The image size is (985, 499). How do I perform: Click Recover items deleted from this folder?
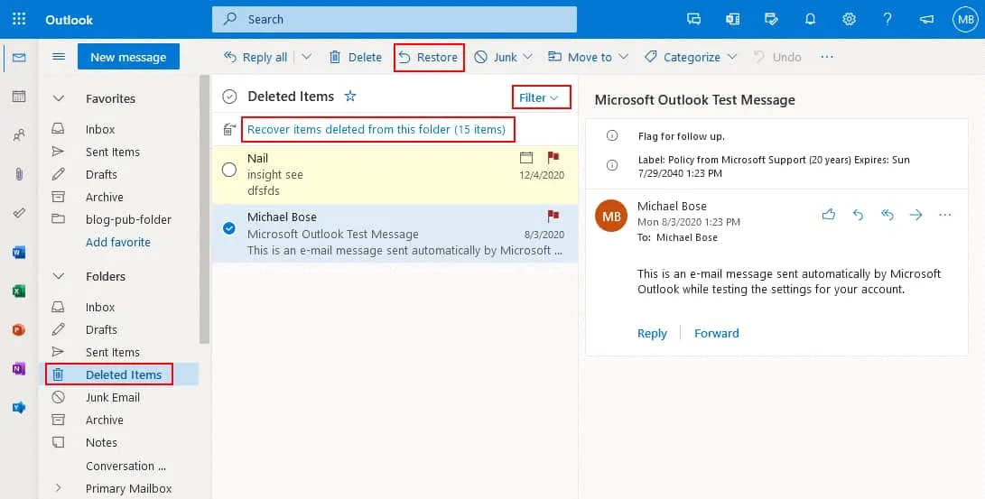pos(376,129)
